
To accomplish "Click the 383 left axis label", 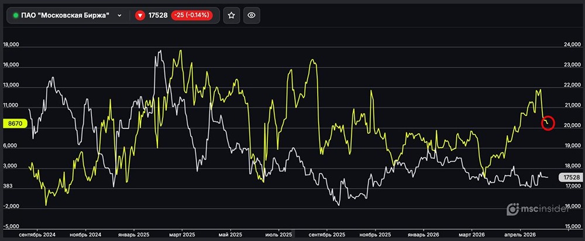I will click(x=8, y=186).
